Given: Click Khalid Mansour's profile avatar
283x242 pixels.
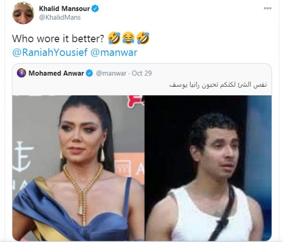Looking at the screenshot, I should [23, 13].
